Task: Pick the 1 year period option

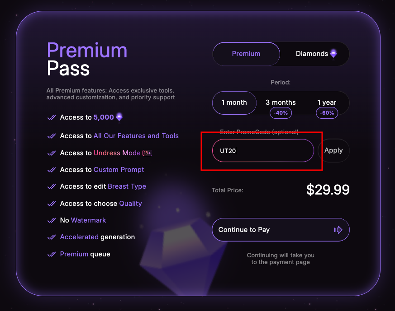Action: [327, 102]
